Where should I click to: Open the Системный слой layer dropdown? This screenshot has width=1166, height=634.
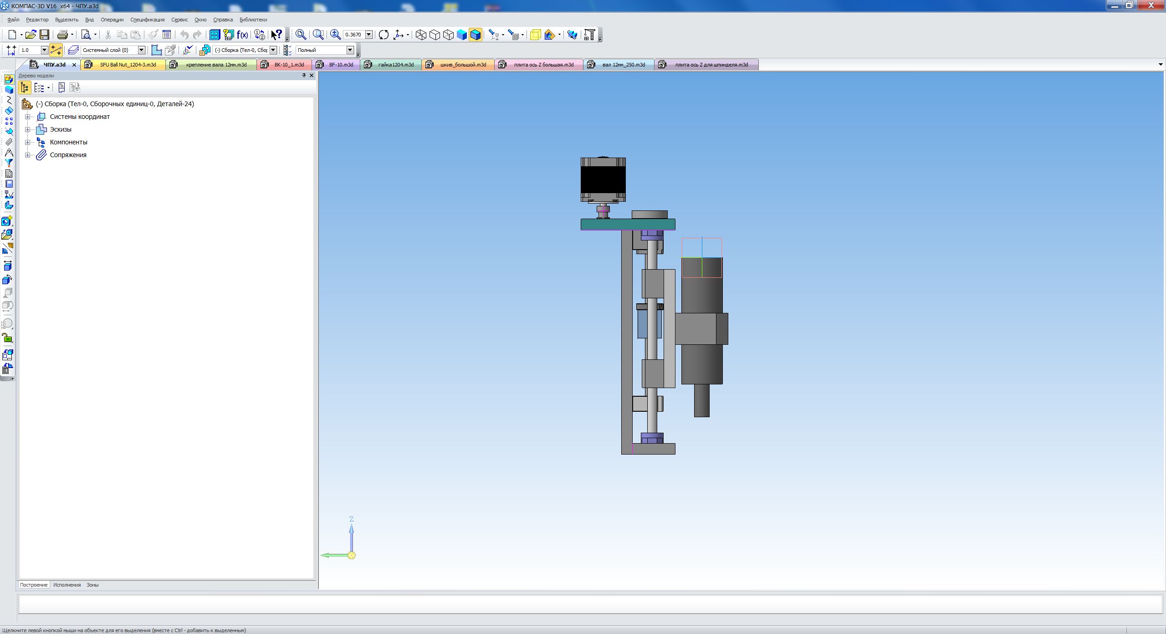(x=141, y=50)
